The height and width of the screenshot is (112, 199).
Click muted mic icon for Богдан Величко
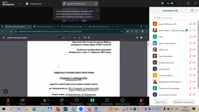[190, 63]
